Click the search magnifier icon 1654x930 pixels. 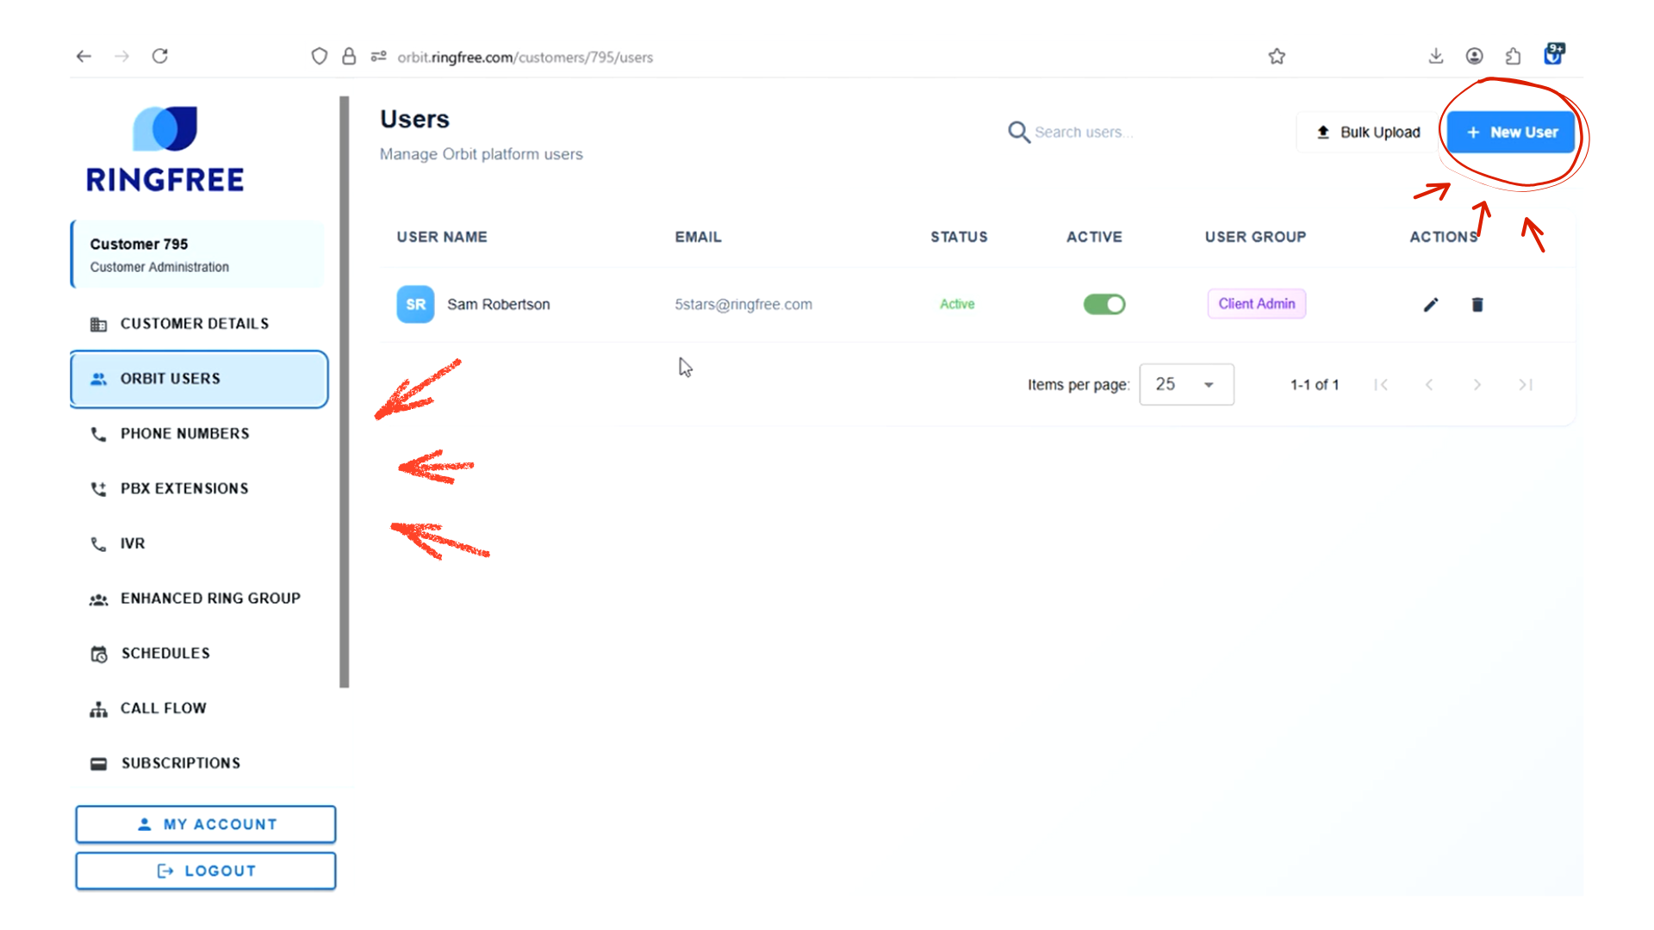point(1018,132)
